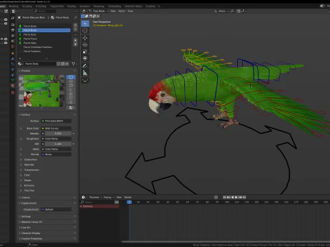Open the Material properties tab (red sphere)

point(13,86)
